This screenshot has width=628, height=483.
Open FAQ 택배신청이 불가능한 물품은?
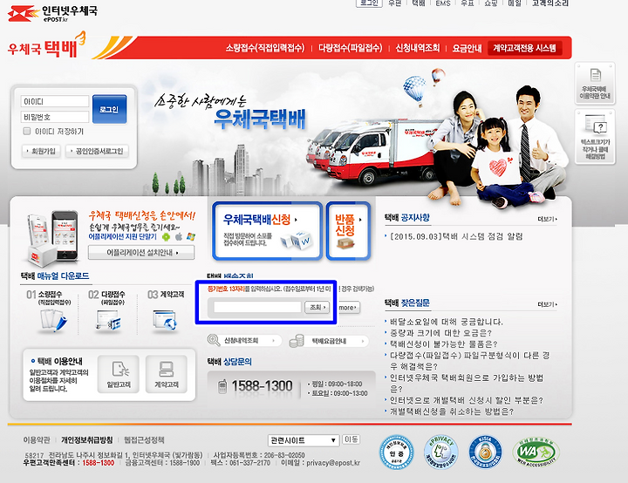[443, 344]
